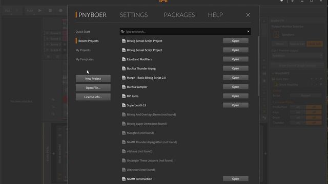Click the Morph Basic Bitwig Script file icon
328x184 pixels.
click(x=124, y=78)
